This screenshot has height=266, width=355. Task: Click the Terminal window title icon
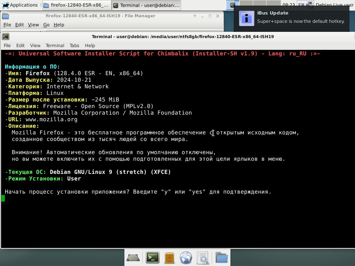(6, 36)
